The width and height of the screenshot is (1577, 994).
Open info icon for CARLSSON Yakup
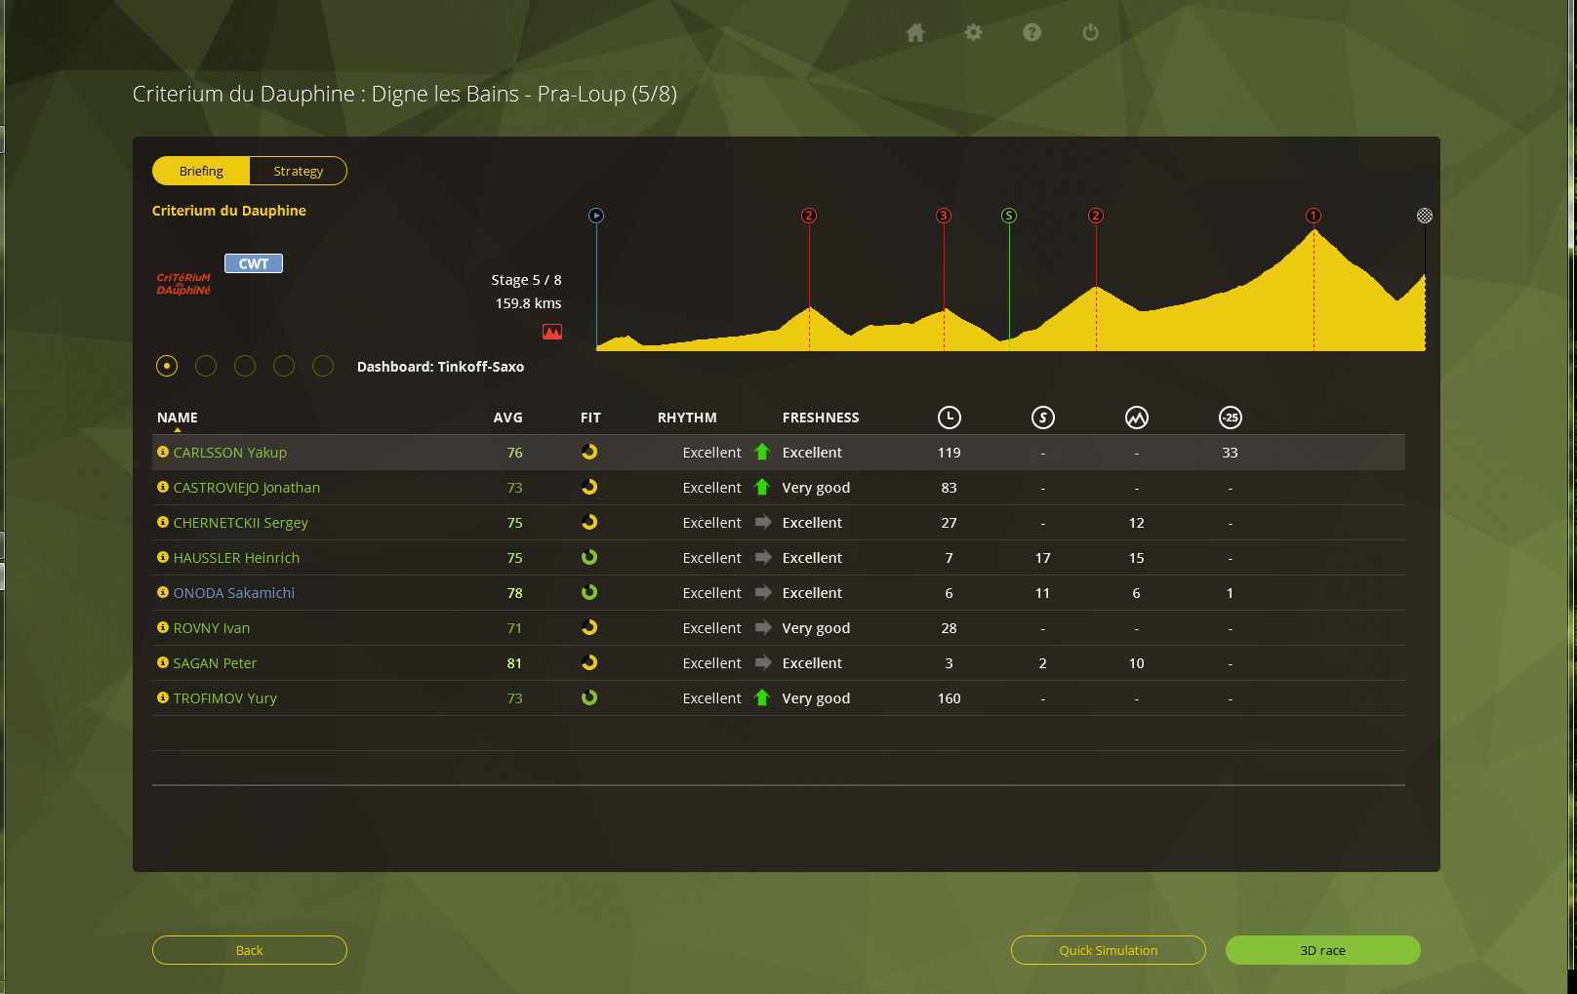(163, 452)
